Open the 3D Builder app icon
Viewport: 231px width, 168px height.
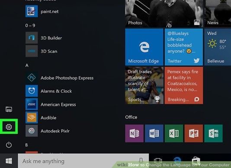click(x=32, y=38)
